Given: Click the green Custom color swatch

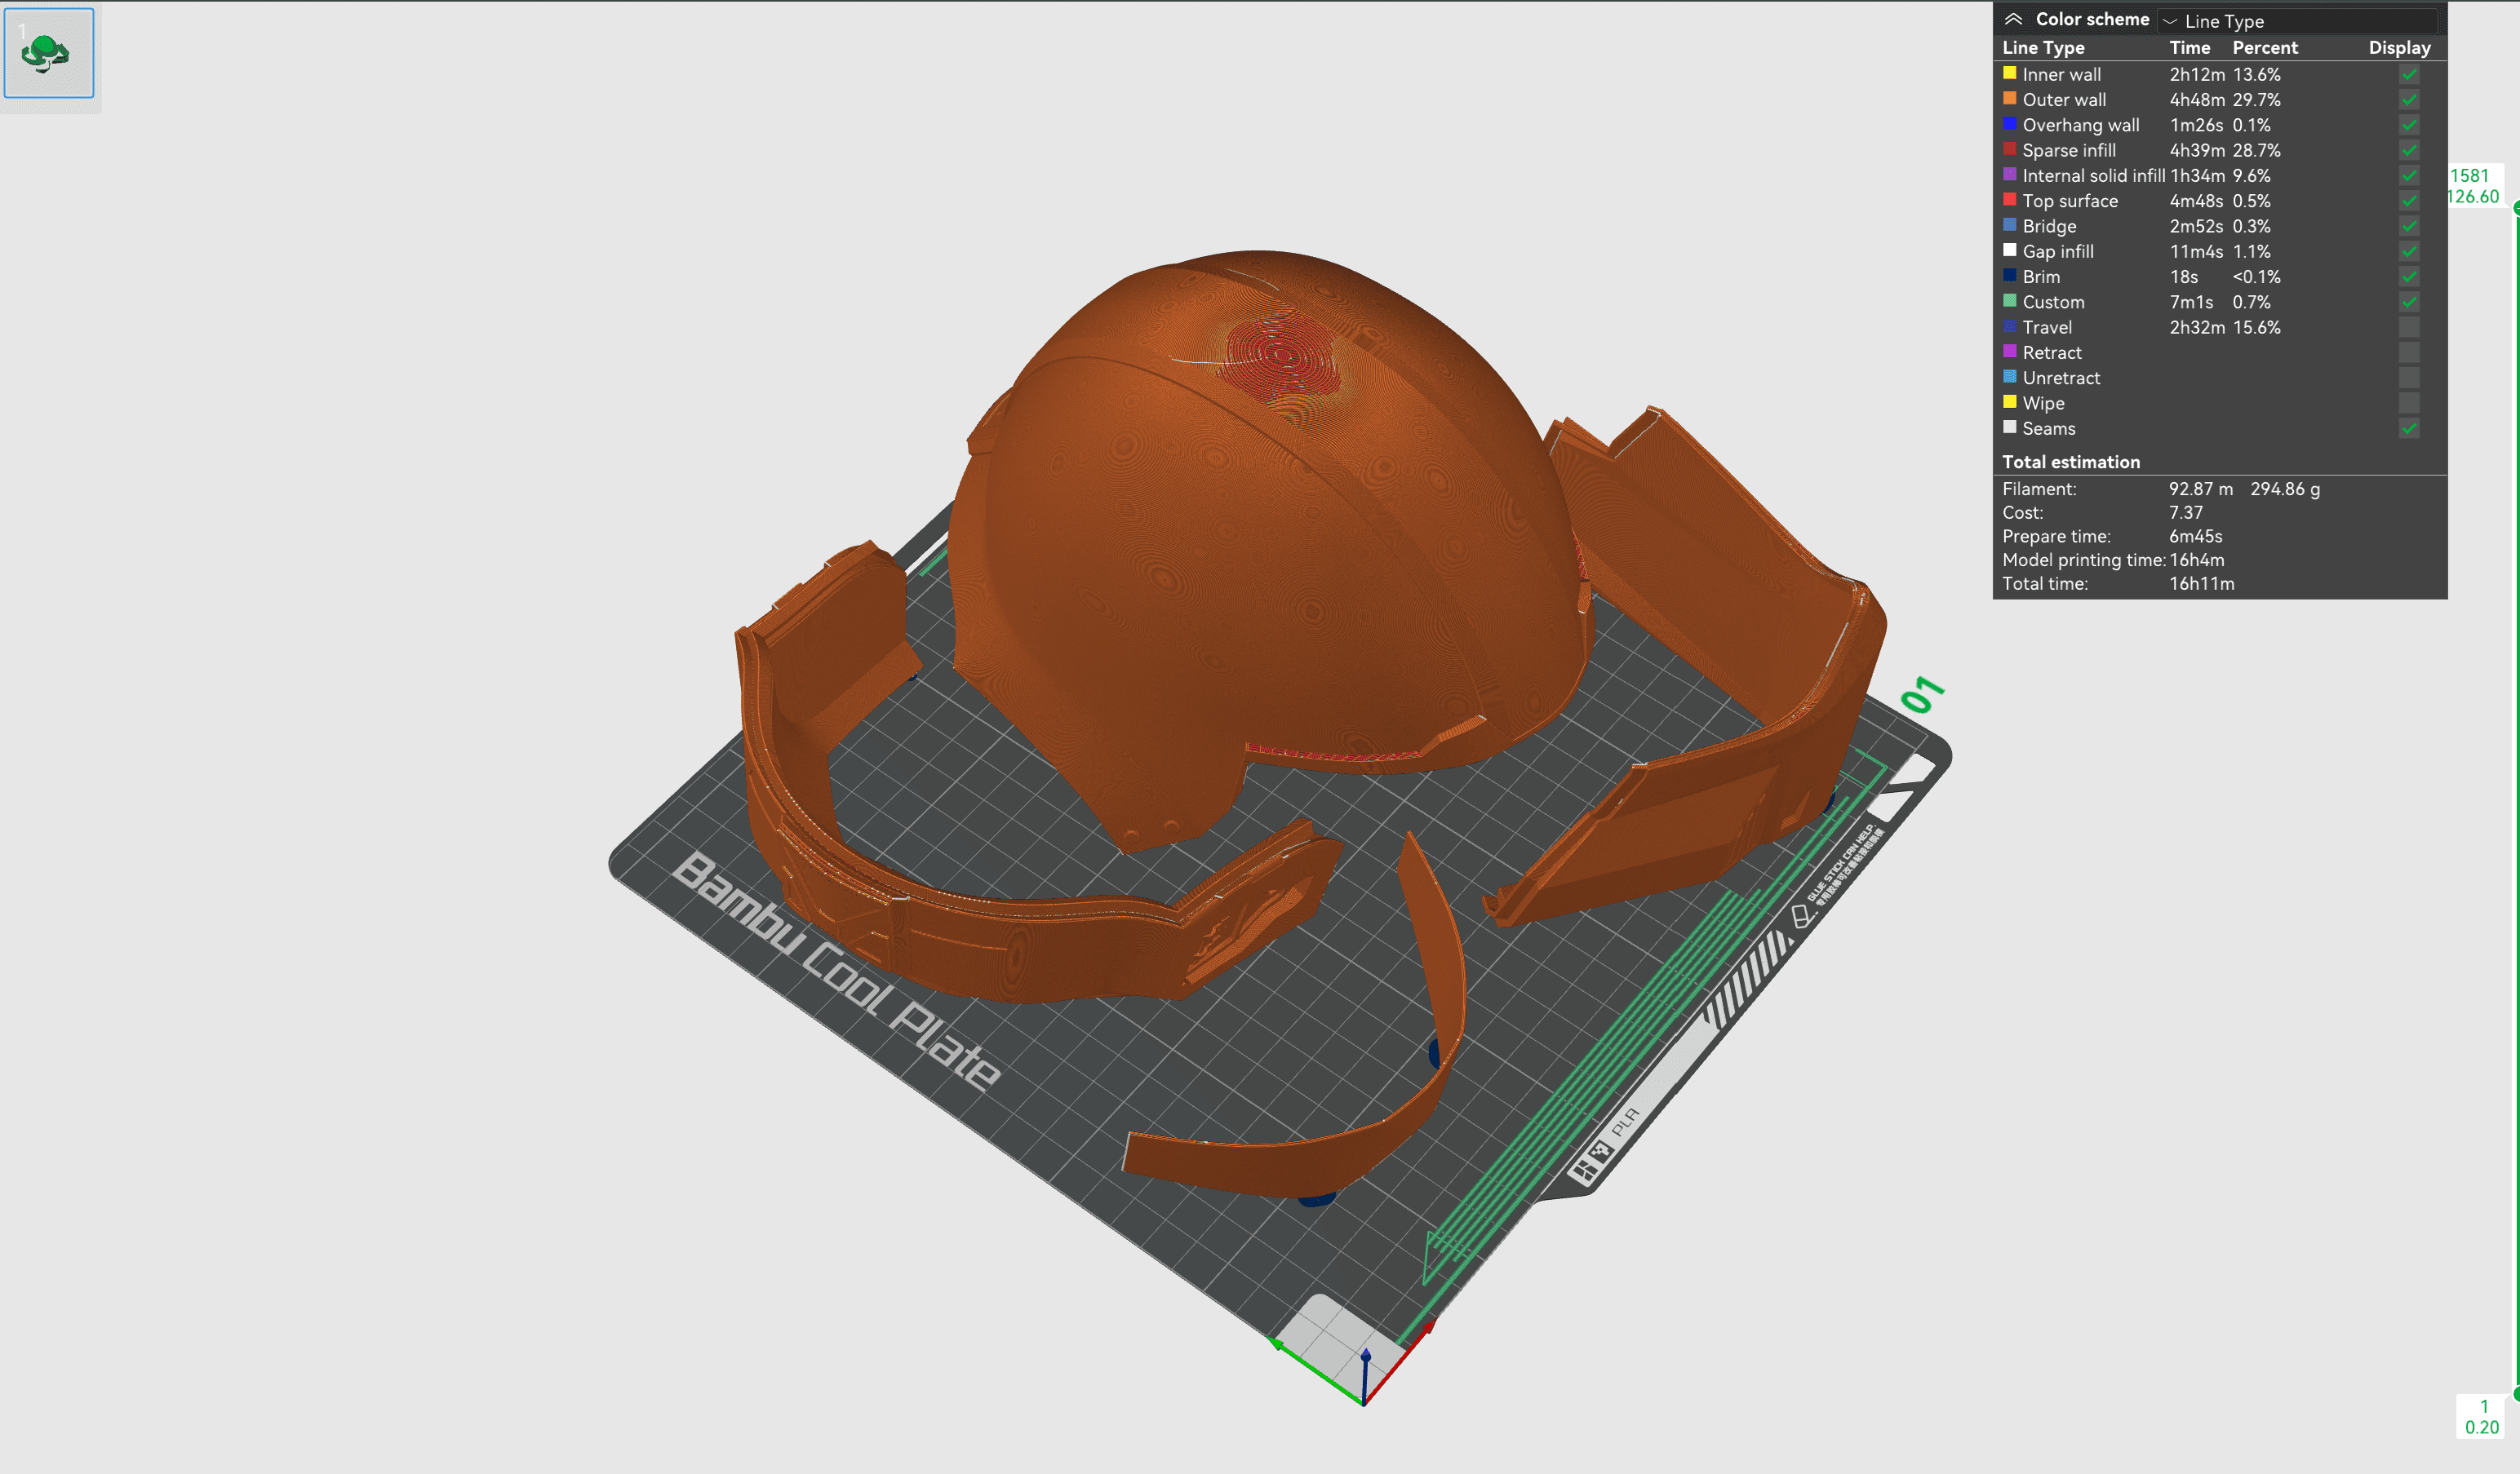Looking at the screenshot, I should point(2010,301).
